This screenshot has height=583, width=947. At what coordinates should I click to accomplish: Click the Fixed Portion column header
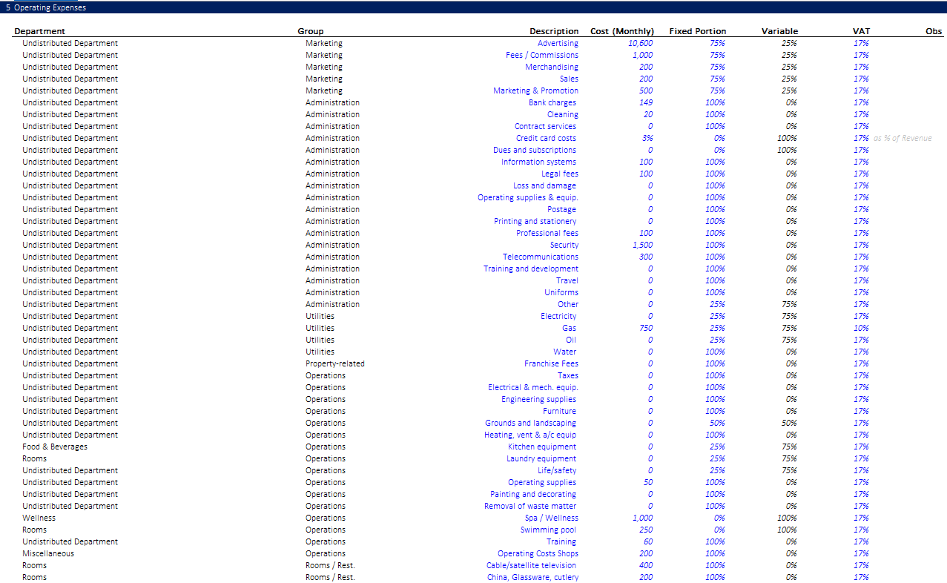[x=697, y=31]
